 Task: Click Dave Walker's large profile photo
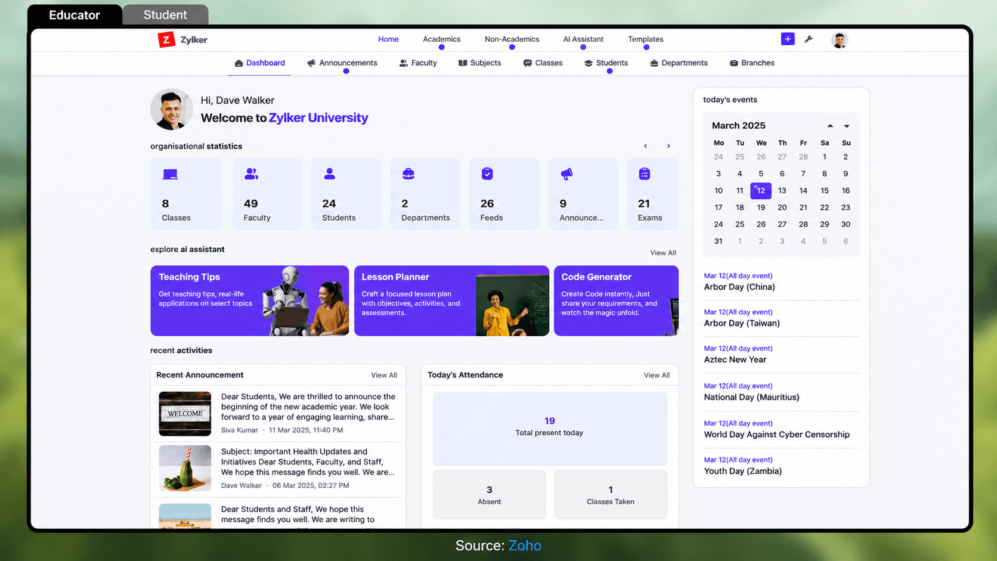pyautogui.click(x=172, y=110)
